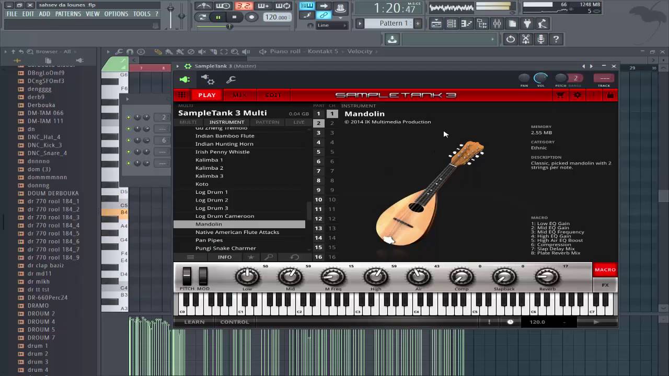
Task: Click the SampleTank VOL knob
Action: point(541,78)
